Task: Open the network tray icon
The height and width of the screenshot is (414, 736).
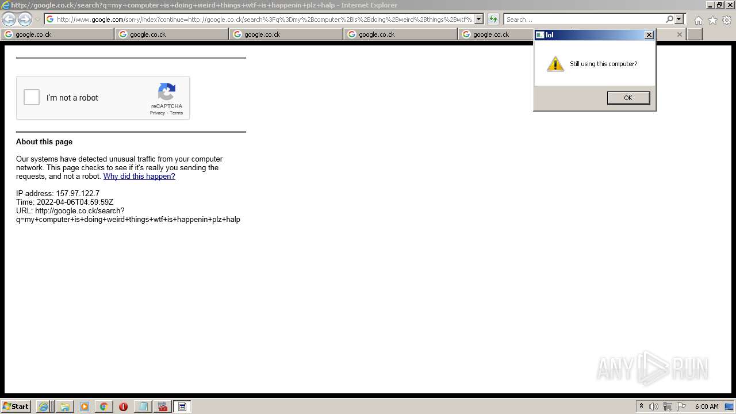Action: 668,407
